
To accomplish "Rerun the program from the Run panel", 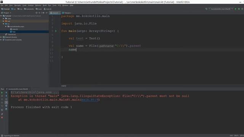I will (x=2, y=93).
